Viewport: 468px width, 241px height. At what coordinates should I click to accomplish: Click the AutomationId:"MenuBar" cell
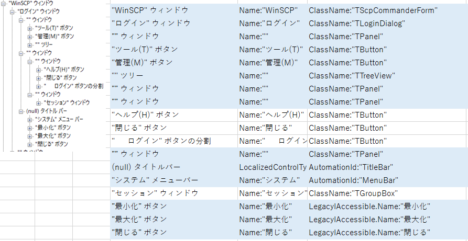pos(388,180)
